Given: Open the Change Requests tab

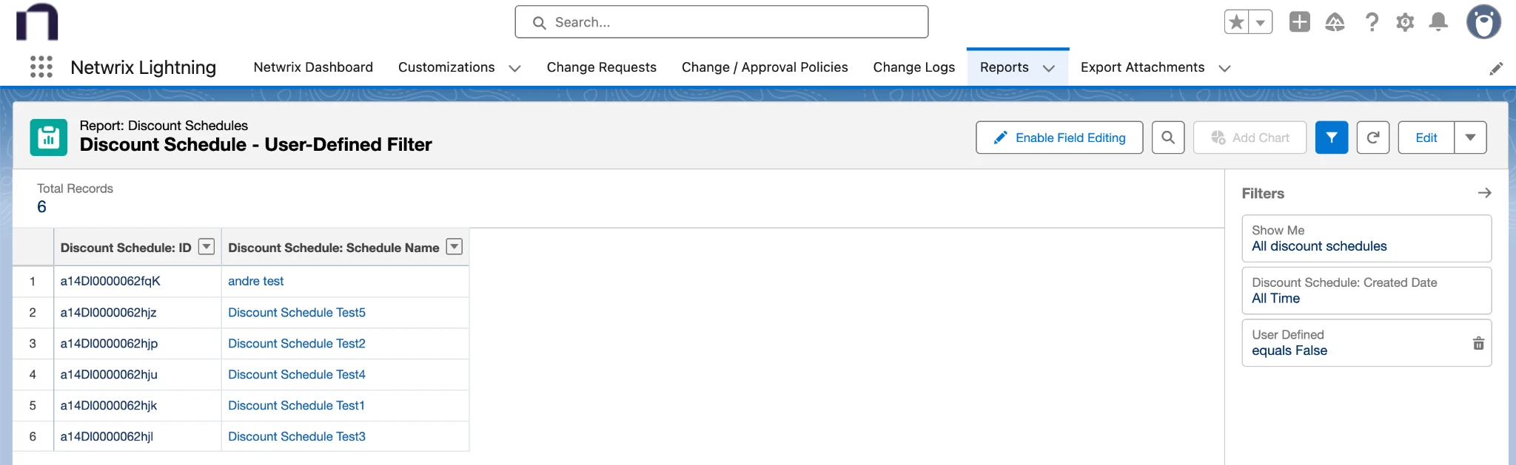Looking at the screenshot, I should [x=601, y=67].
